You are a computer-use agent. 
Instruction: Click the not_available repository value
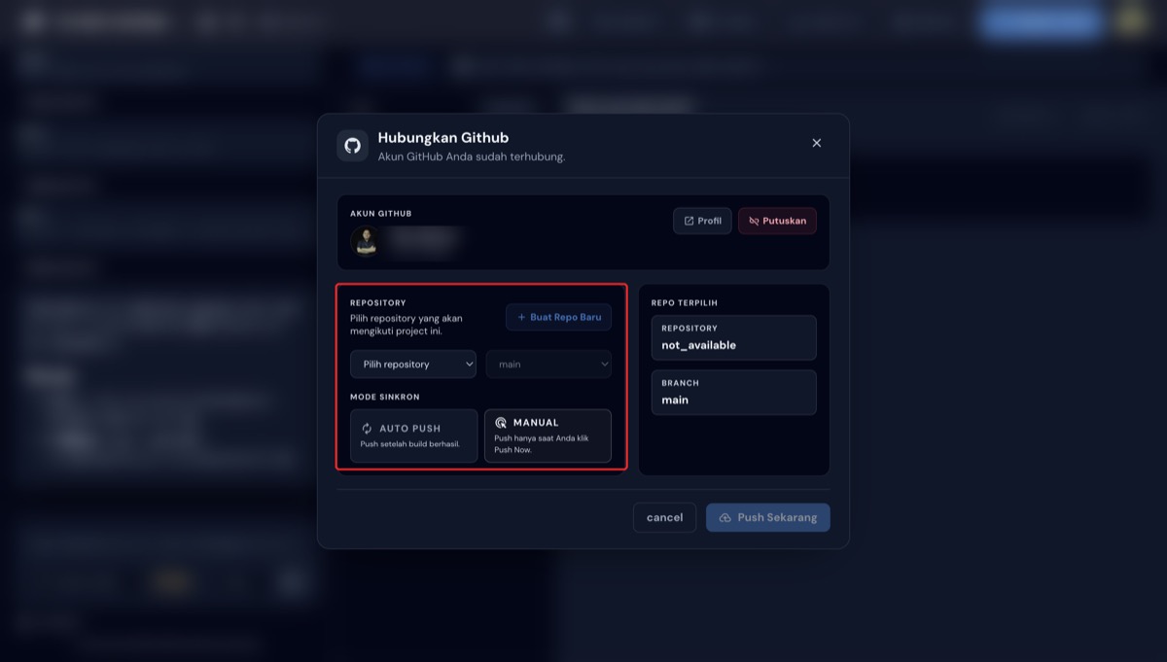click(699, 345)
